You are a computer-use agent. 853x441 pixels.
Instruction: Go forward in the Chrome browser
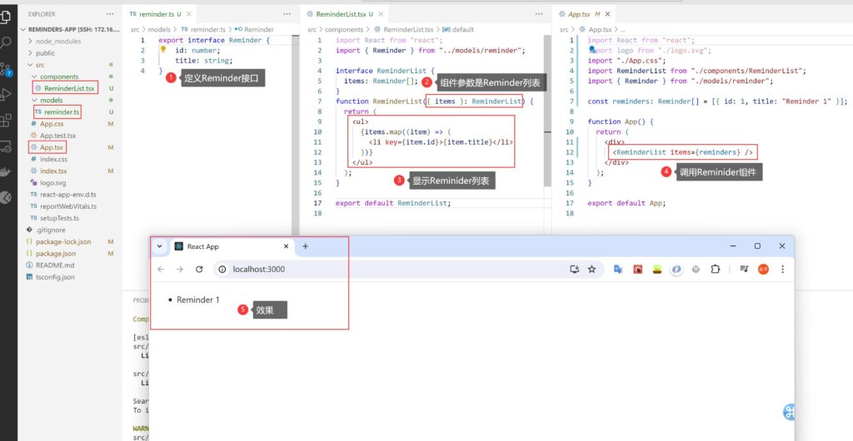click(180, 270)
